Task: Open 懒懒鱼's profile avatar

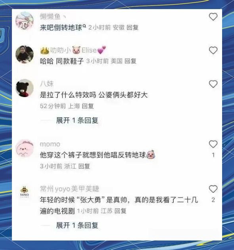Action: tap(25, 21)
